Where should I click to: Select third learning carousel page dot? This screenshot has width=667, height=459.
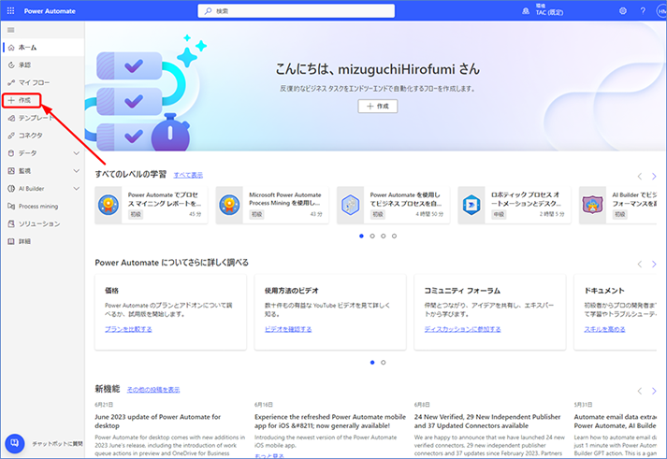coord(384,236)
